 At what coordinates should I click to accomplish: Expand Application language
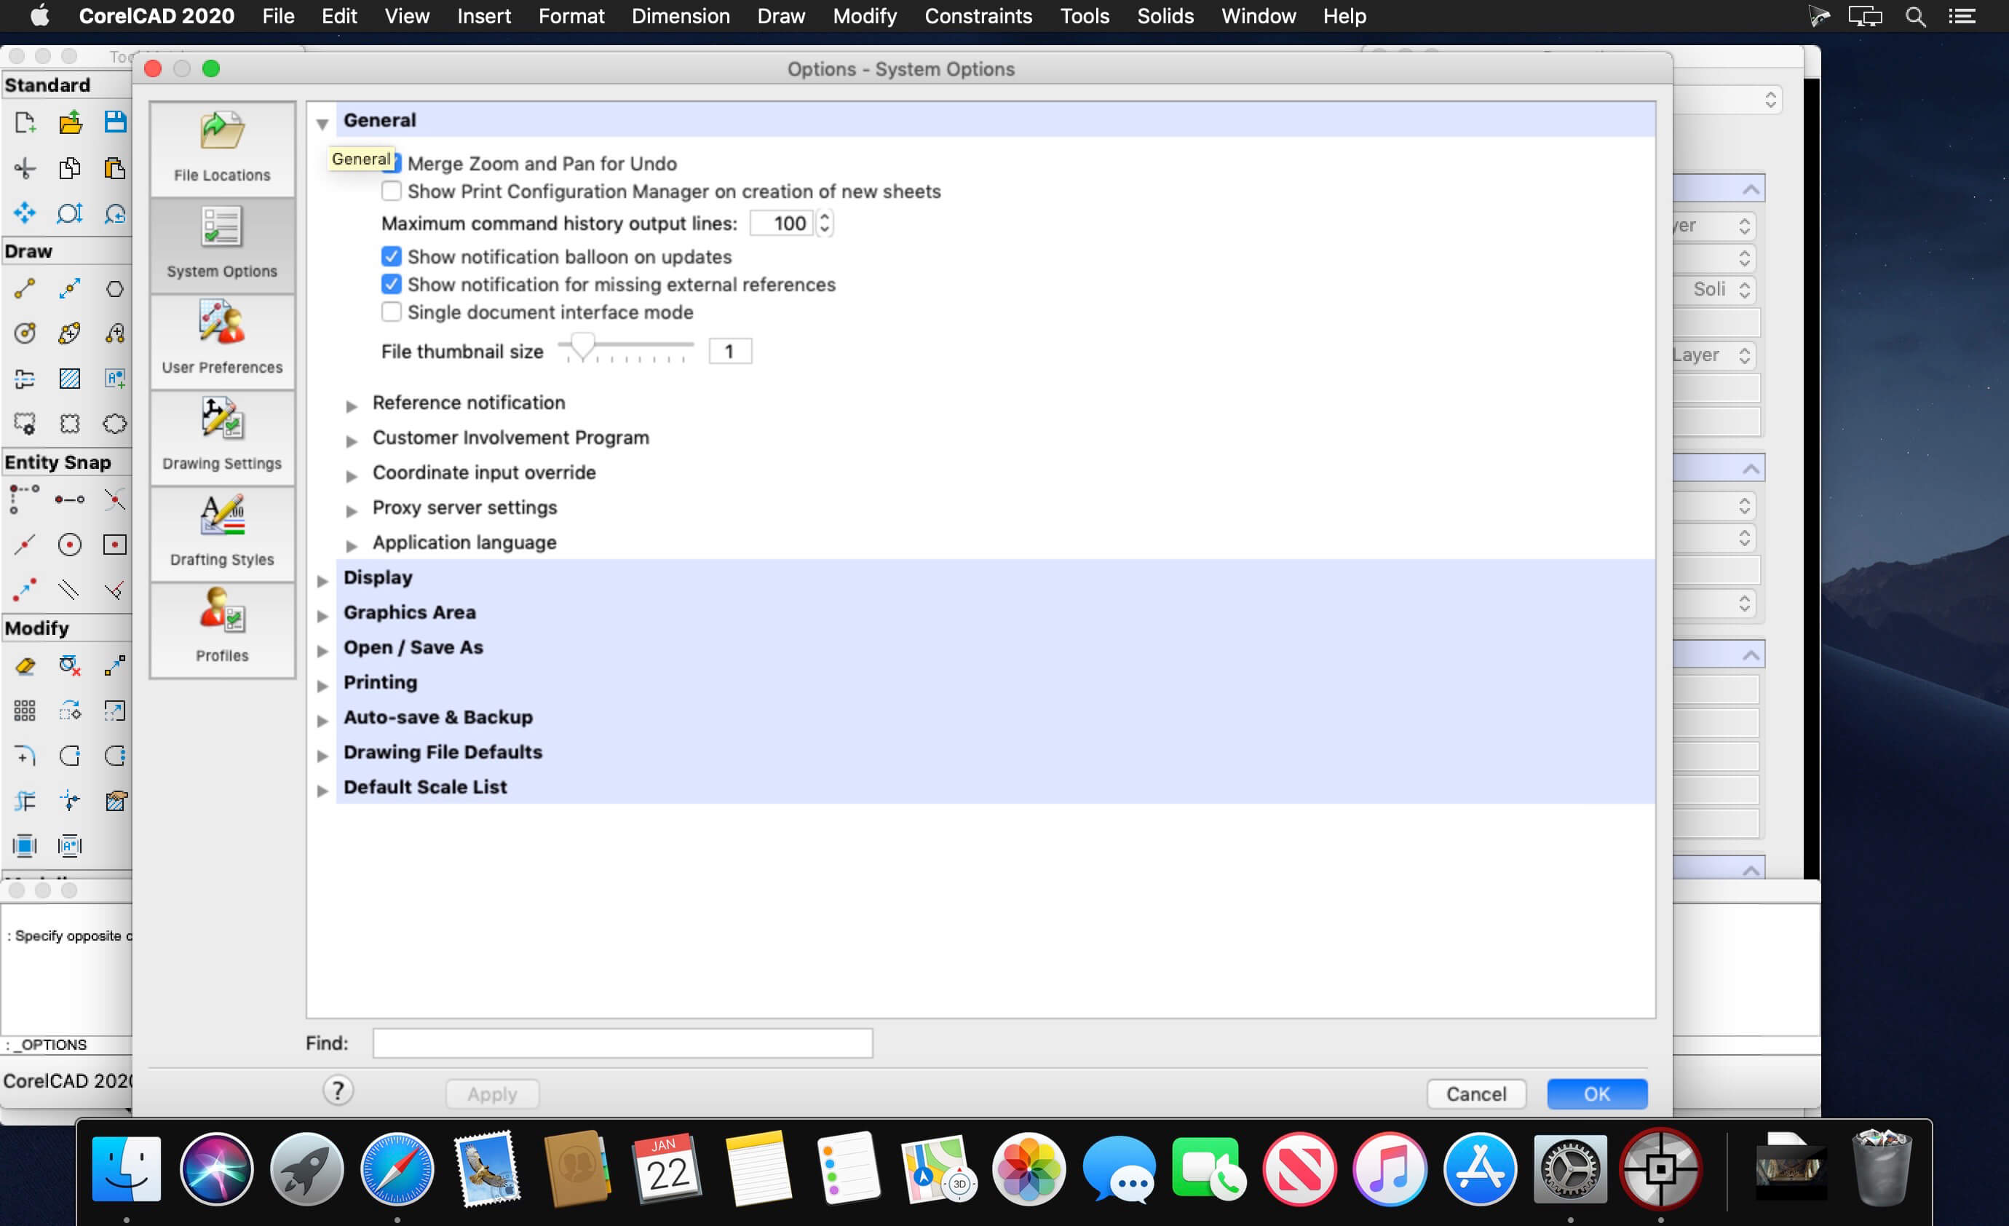pyautogui.click(x=352, y=546)
